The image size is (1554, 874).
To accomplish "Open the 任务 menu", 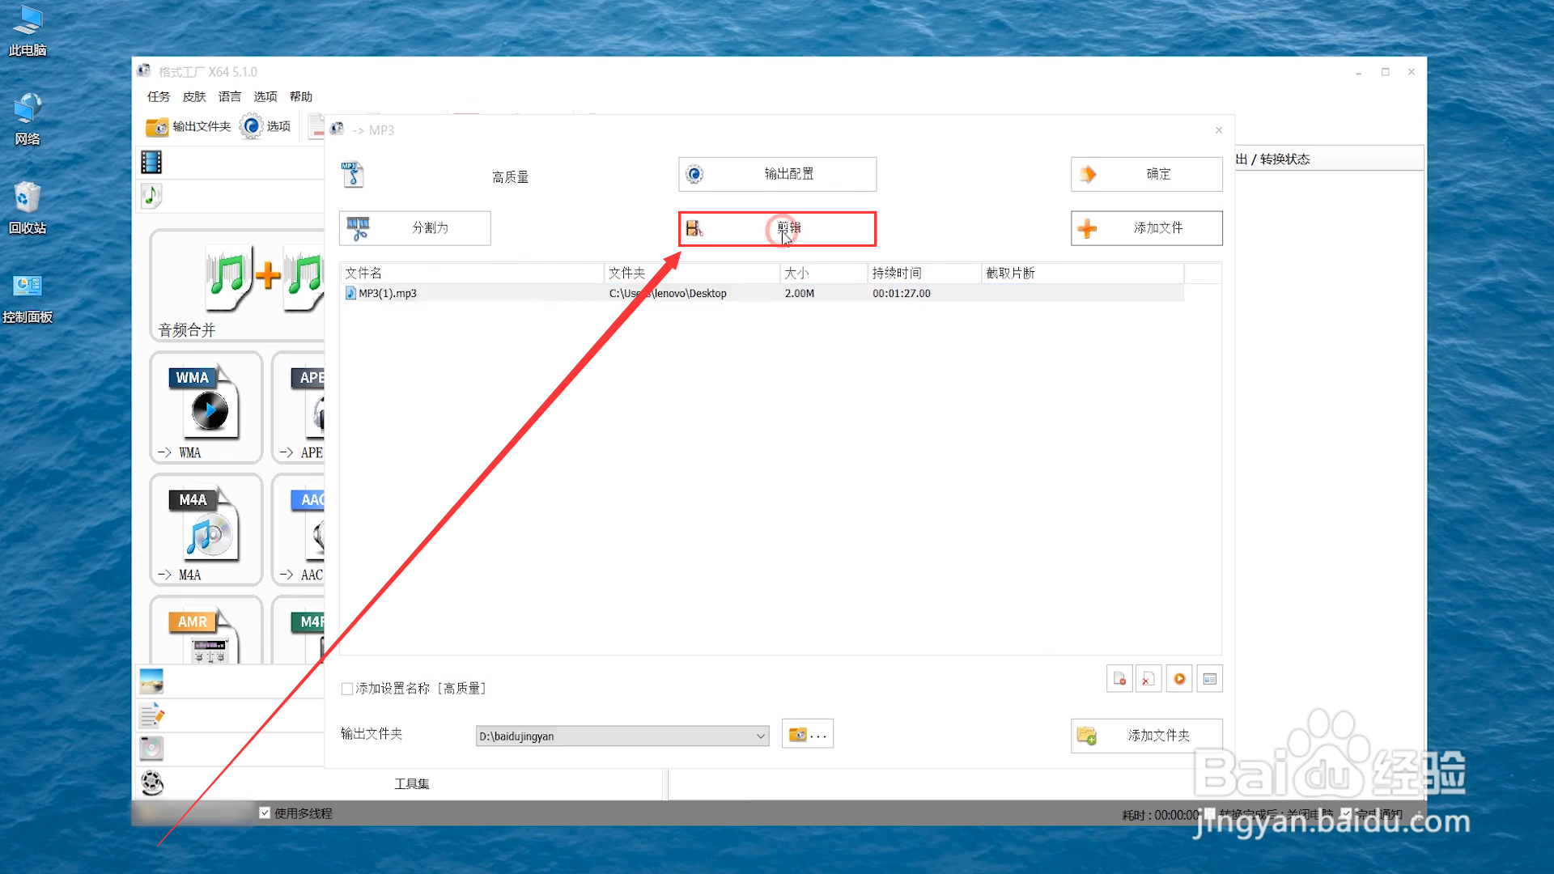I will click(x=159, y=96).
